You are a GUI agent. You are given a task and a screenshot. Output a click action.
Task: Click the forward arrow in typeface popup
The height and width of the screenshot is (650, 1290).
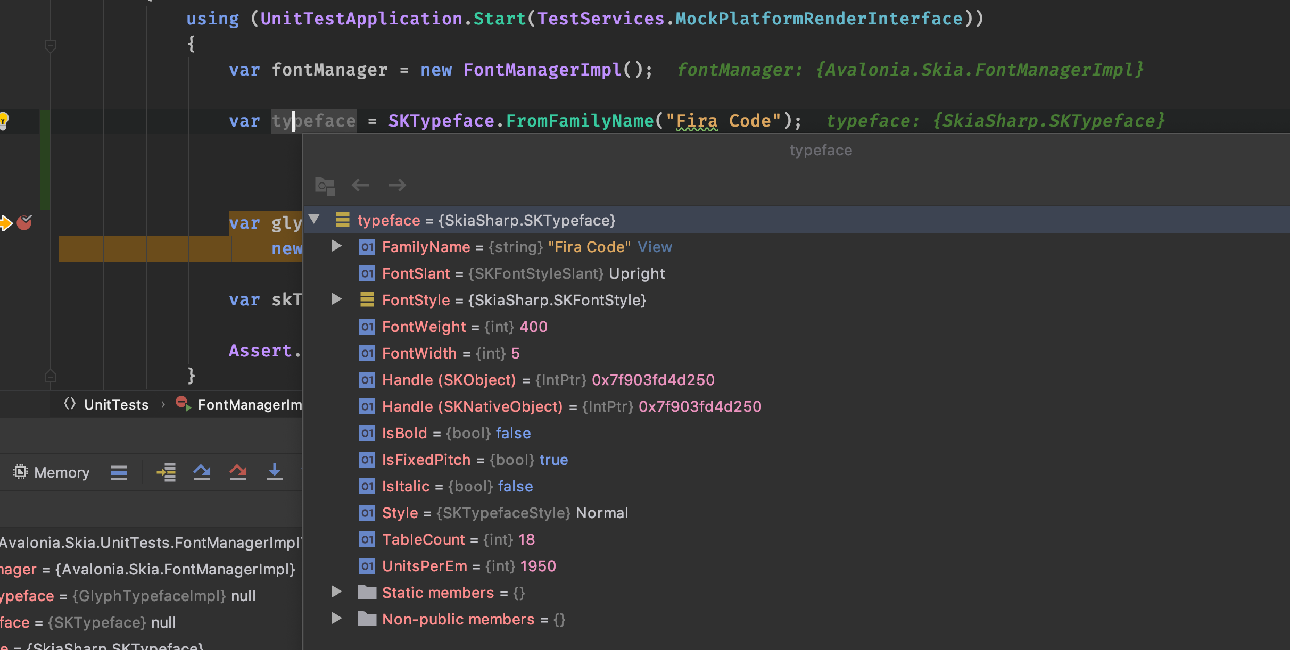pyautogui.click(x=397, y=185)
